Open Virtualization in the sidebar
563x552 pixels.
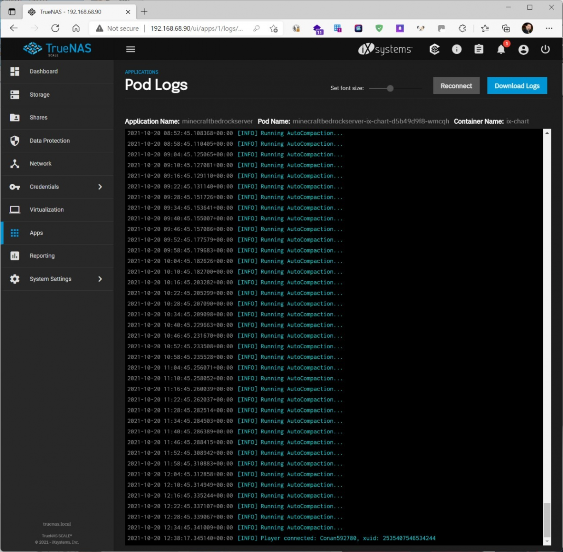coord(57,210)
